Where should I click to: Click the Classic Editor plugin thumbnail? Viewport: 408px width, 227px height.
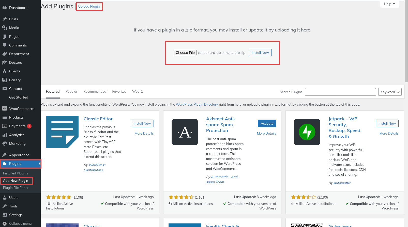coord(62,132)
